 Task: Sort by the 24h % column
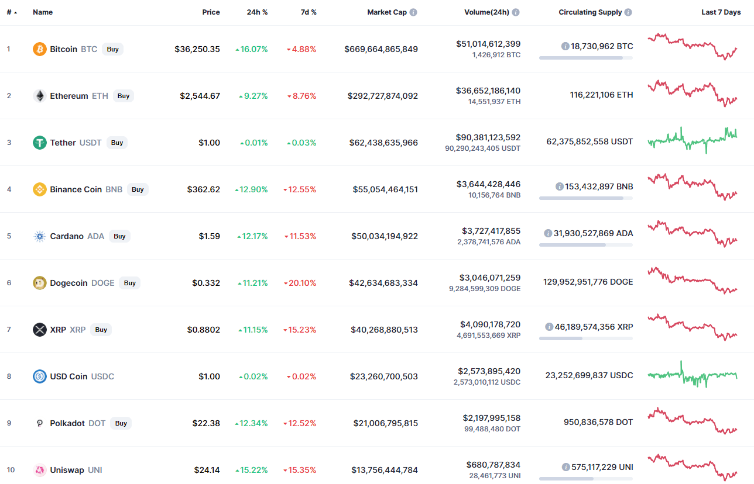(256, 12)
